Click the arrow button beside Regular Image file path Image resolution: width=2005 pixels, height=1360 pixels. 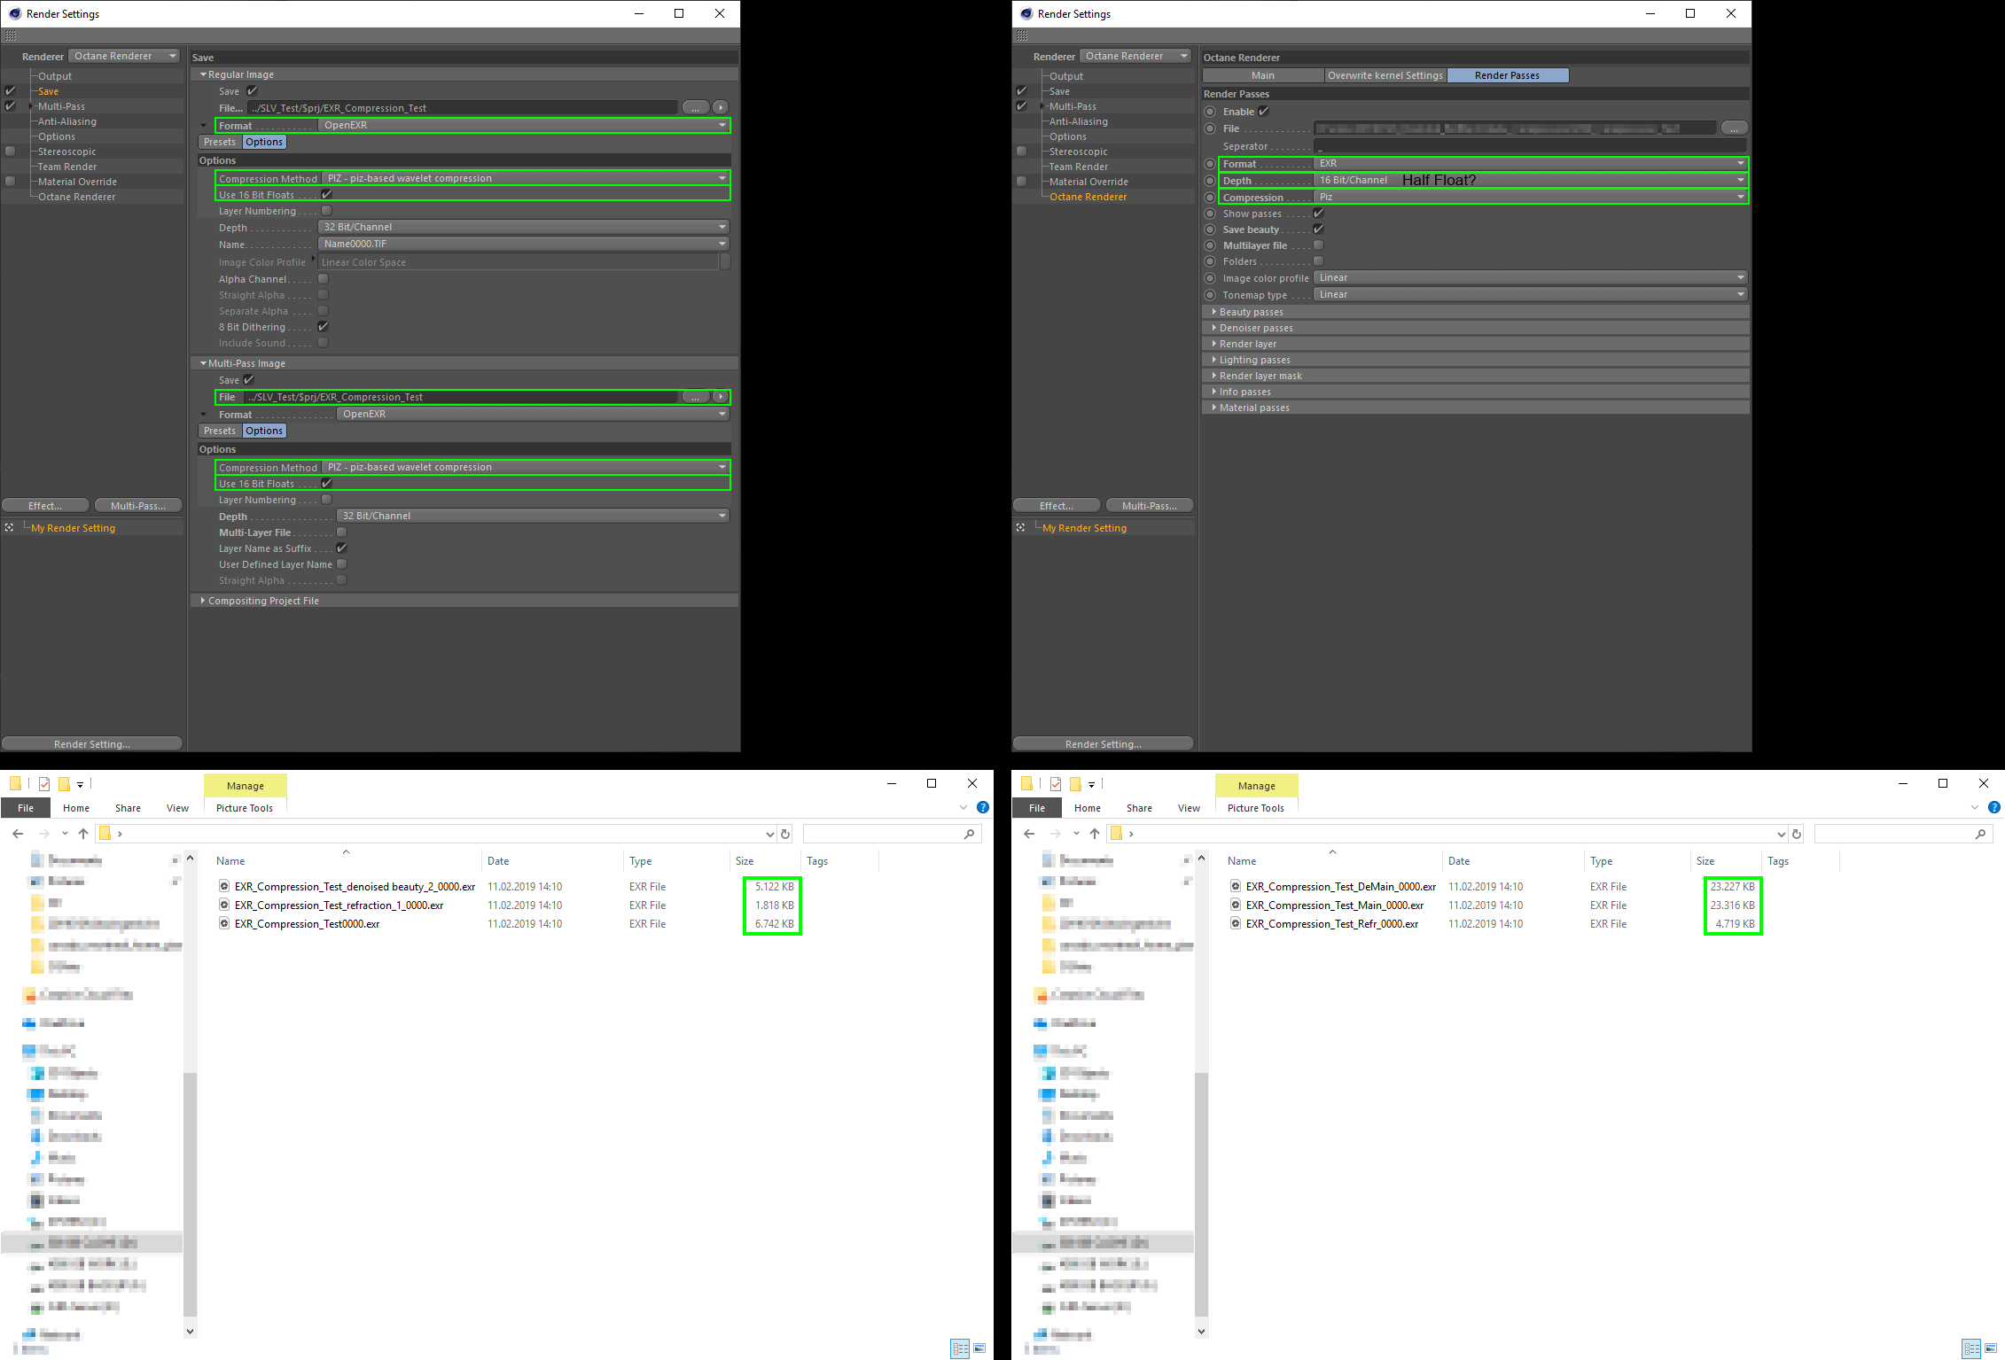pos(721,107)
